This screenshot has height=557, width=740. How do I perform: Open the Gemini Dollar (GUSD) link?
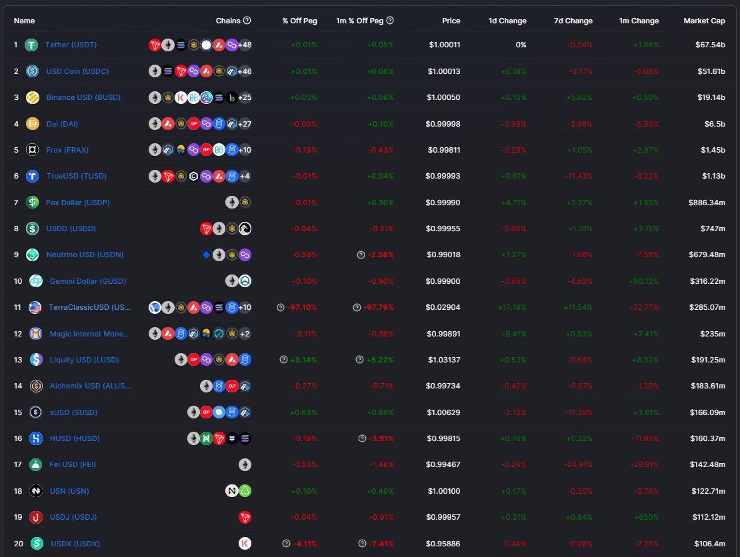point(88,281)
